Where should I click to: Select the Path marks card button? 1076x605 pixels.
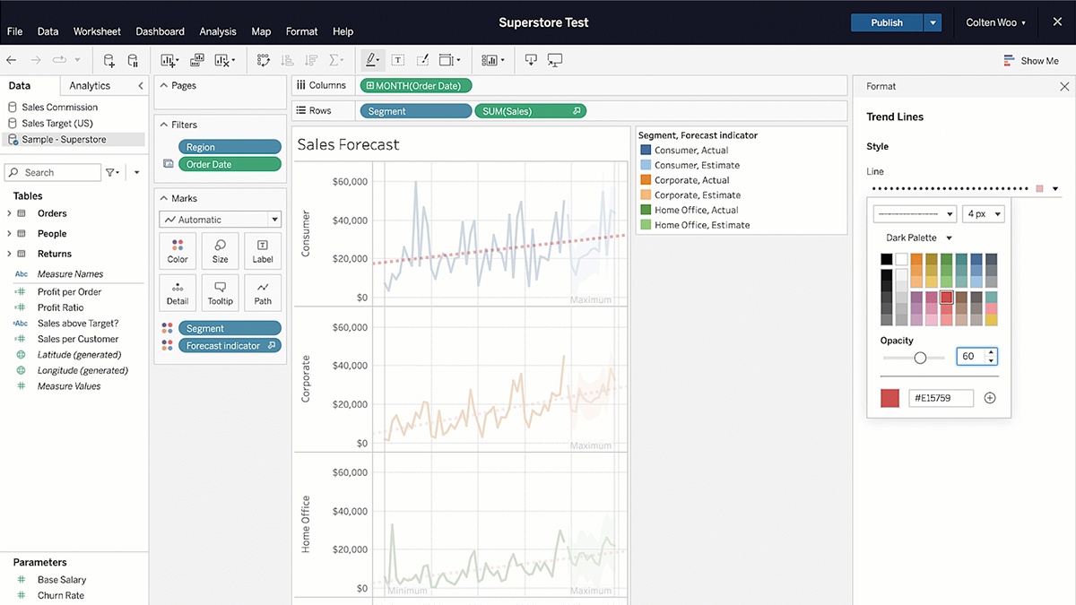263,292
